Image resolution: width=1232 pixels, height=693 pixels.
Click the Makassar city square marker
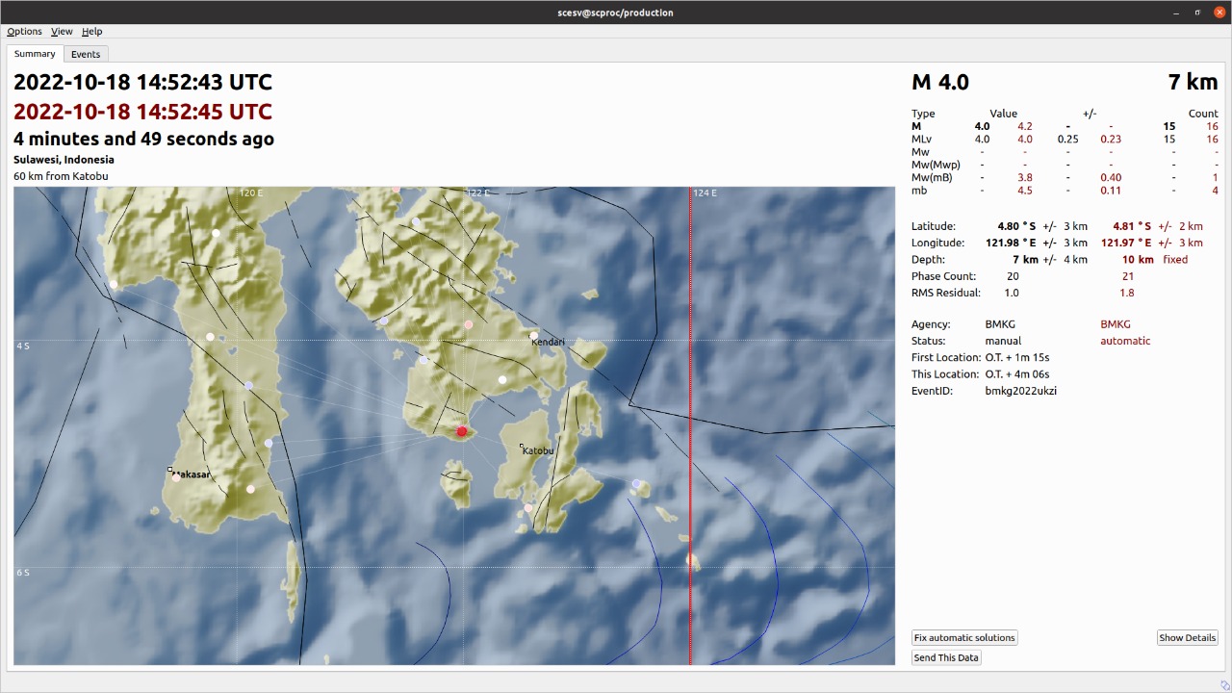click(170, 470)
